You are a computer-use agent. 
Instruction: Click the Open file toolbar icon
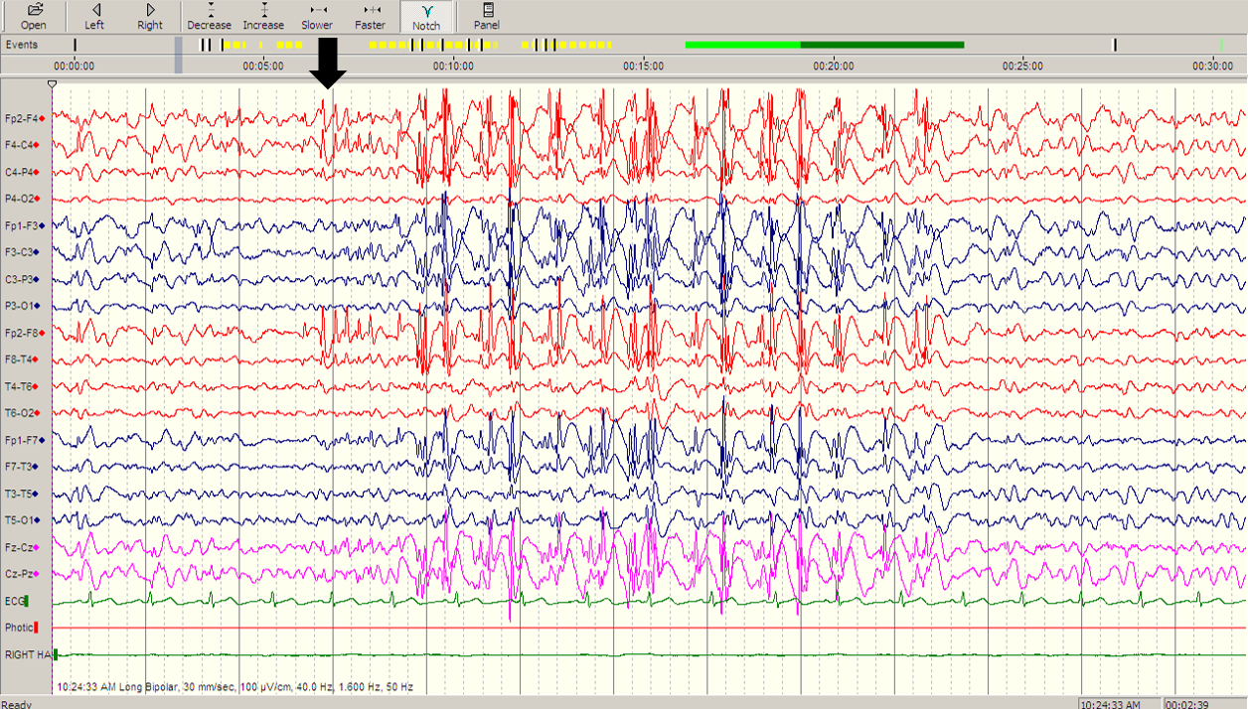point(33,15)
